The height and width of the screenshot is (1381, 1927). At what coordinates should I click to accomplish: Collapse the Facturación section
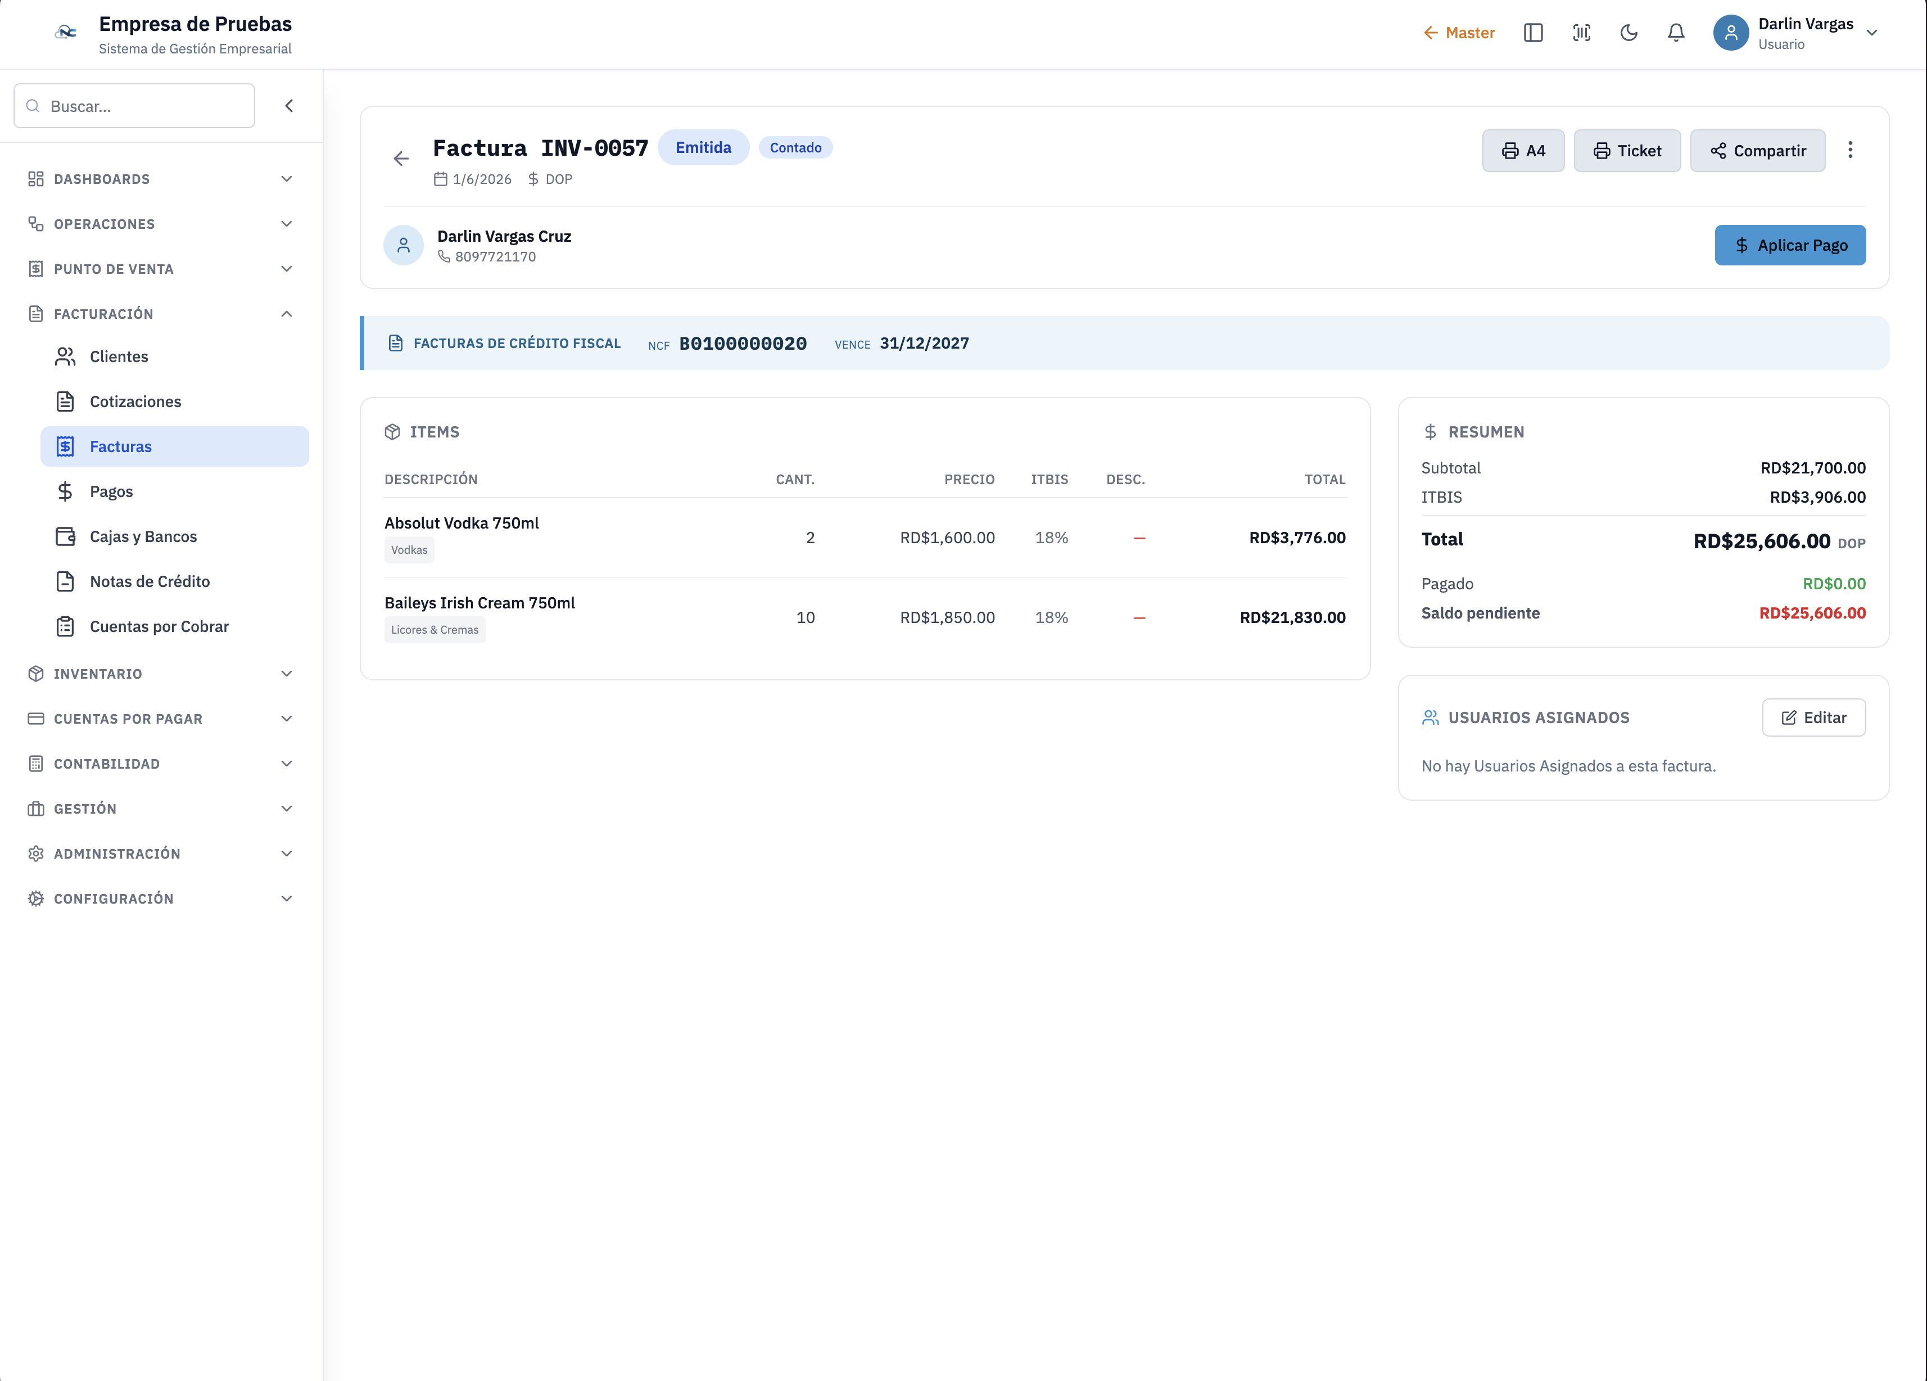[x=161, y=314]
